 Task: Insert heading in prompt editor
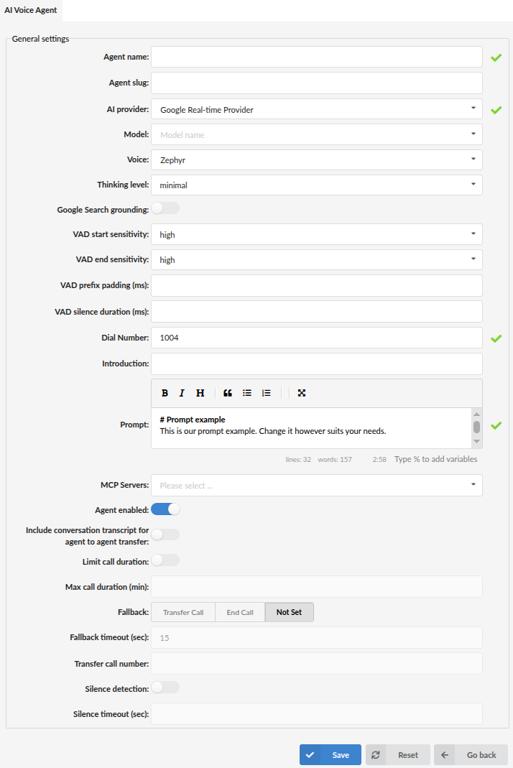tap(200, 393)
